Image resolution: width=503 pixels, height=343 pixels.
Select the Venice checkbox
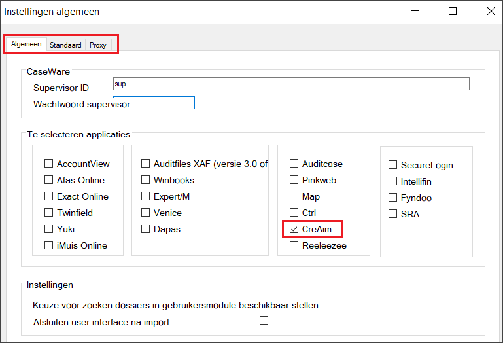(x=145, y=213)
